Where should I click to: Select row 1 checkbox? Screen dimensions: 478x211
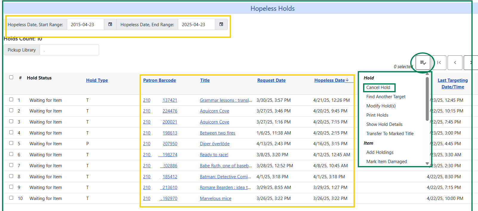tap(11, 100)
